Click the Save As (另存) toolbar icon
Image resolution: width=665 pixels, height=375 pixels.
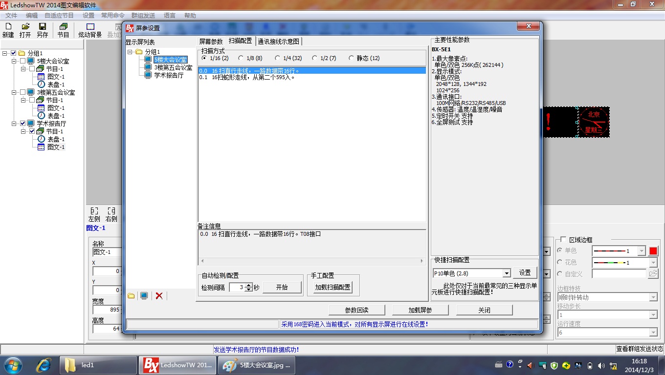(x=43, y=27)
